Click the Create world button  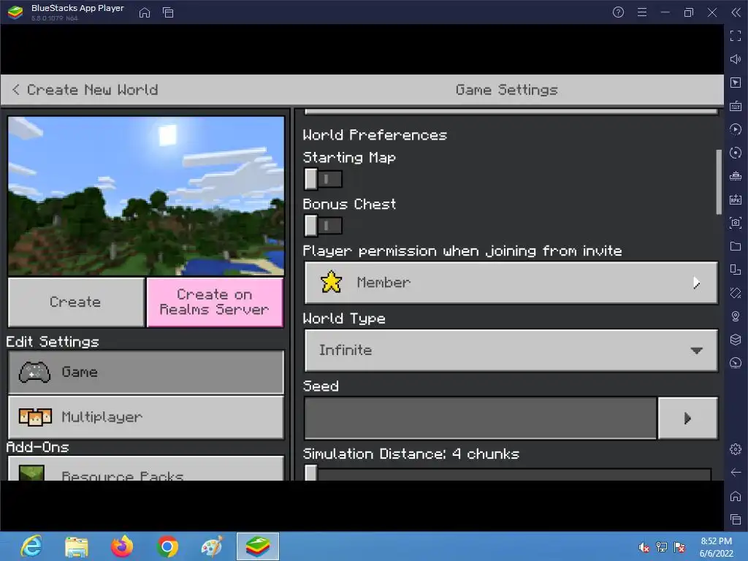(x=76, y=302)
